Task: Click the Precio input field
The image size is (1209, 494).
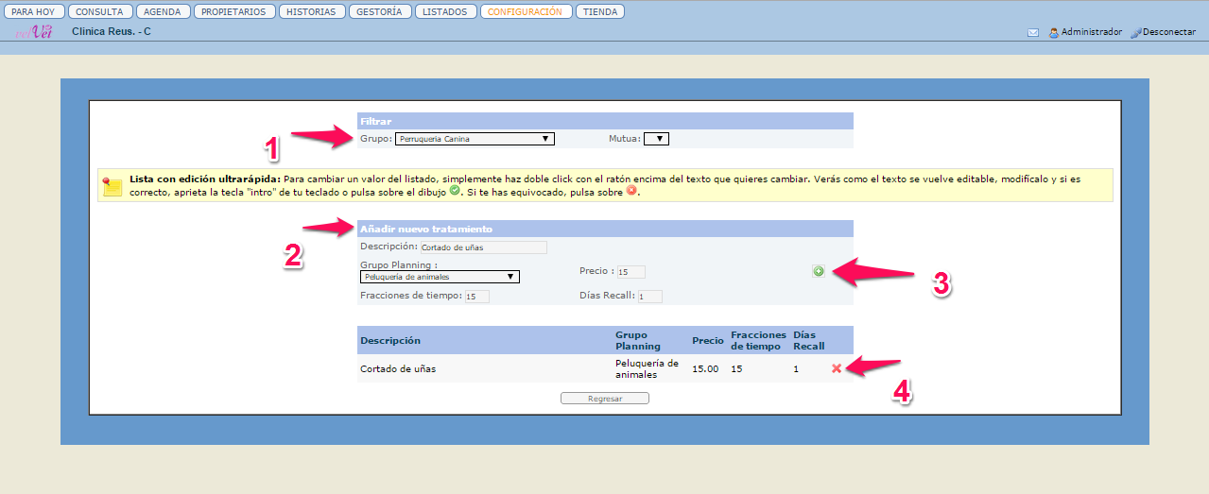Action: [630, 272]
